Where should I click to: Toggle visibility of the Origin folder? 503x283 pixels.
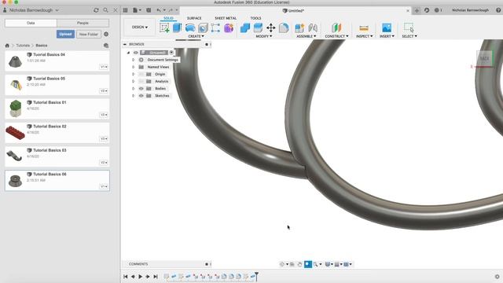point(141,74)
